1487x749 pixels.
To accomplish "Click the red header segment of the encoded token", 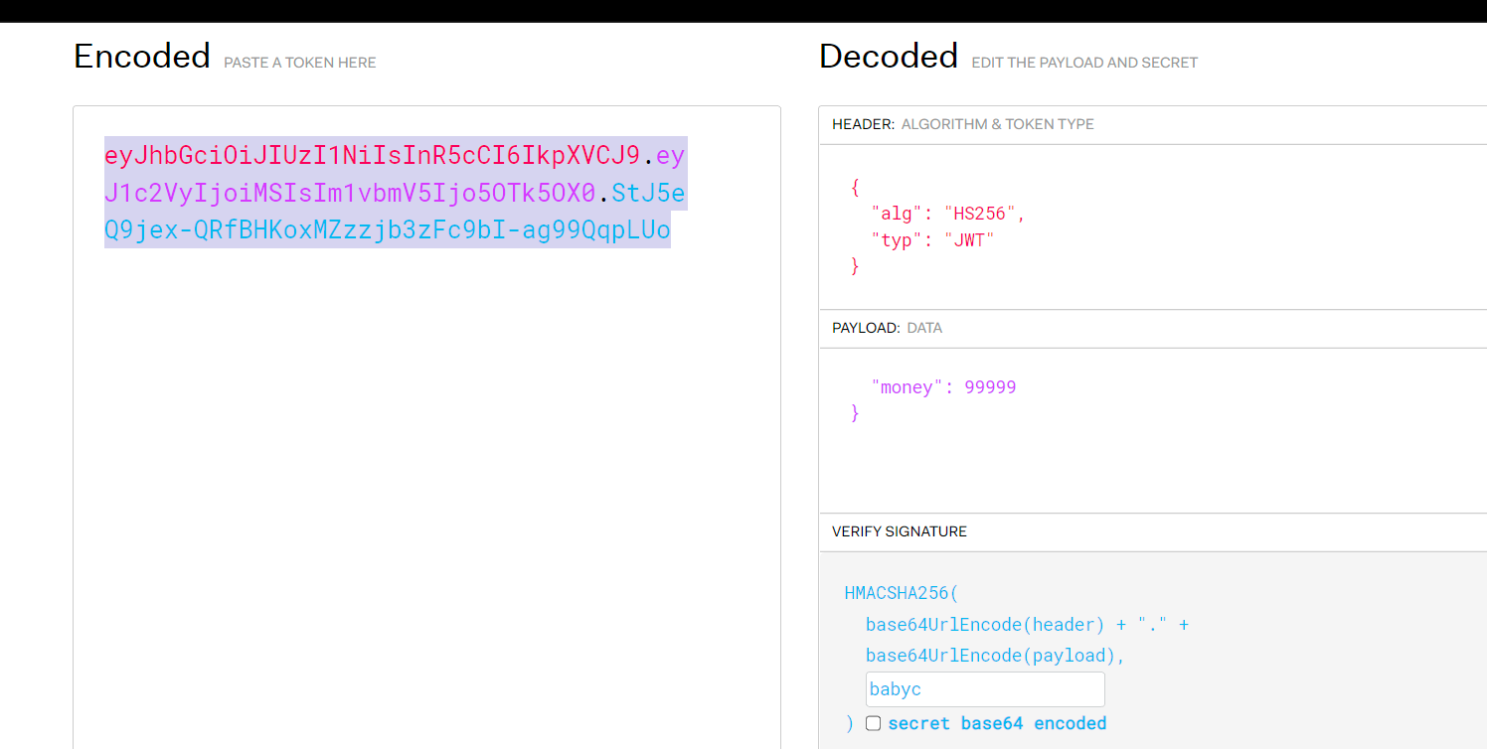I will [x=372, y=156].
